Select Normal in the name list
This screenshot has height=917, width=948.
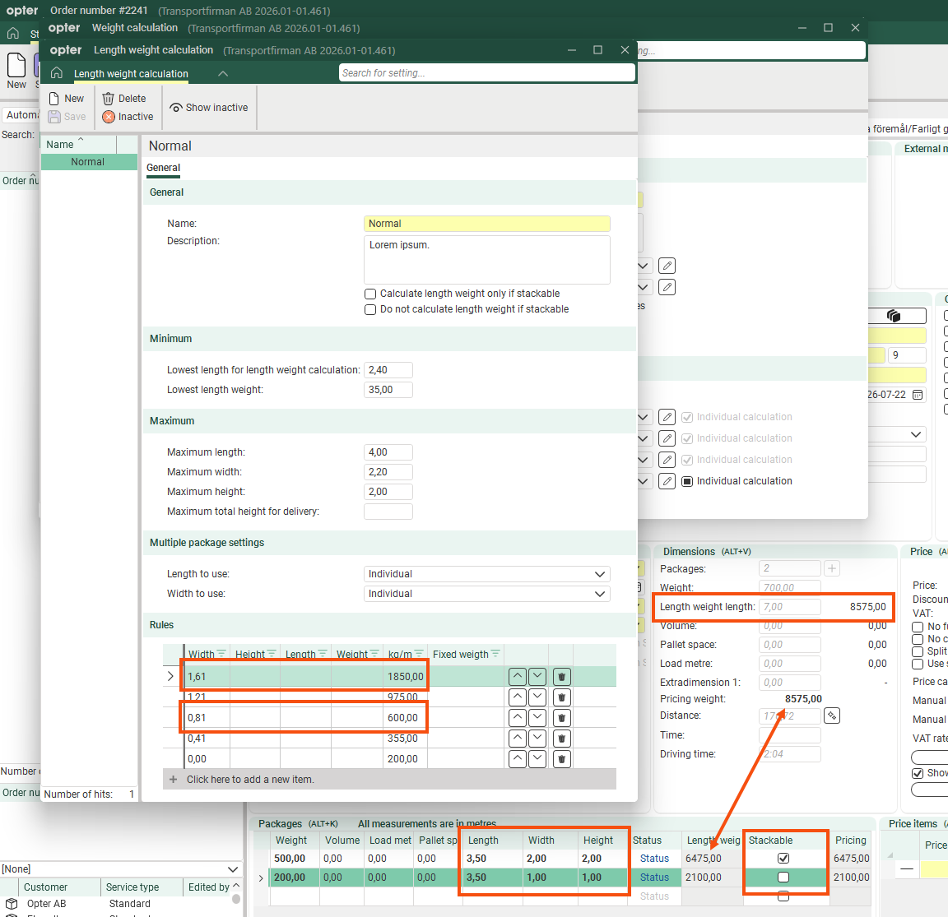pos(88,162)
